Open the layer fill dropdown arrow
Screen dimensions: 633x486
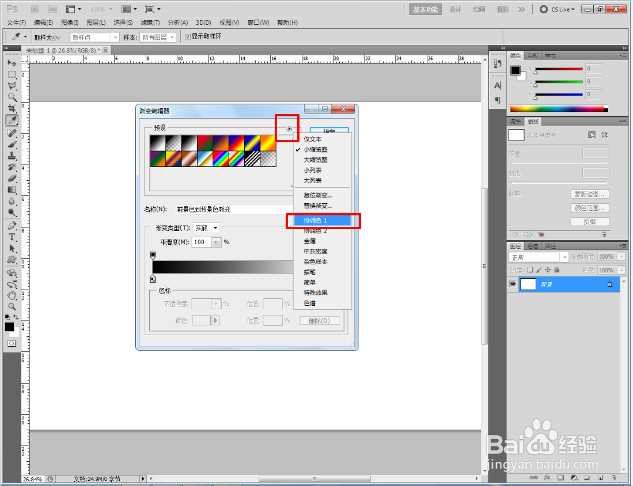tap(621, 271)
